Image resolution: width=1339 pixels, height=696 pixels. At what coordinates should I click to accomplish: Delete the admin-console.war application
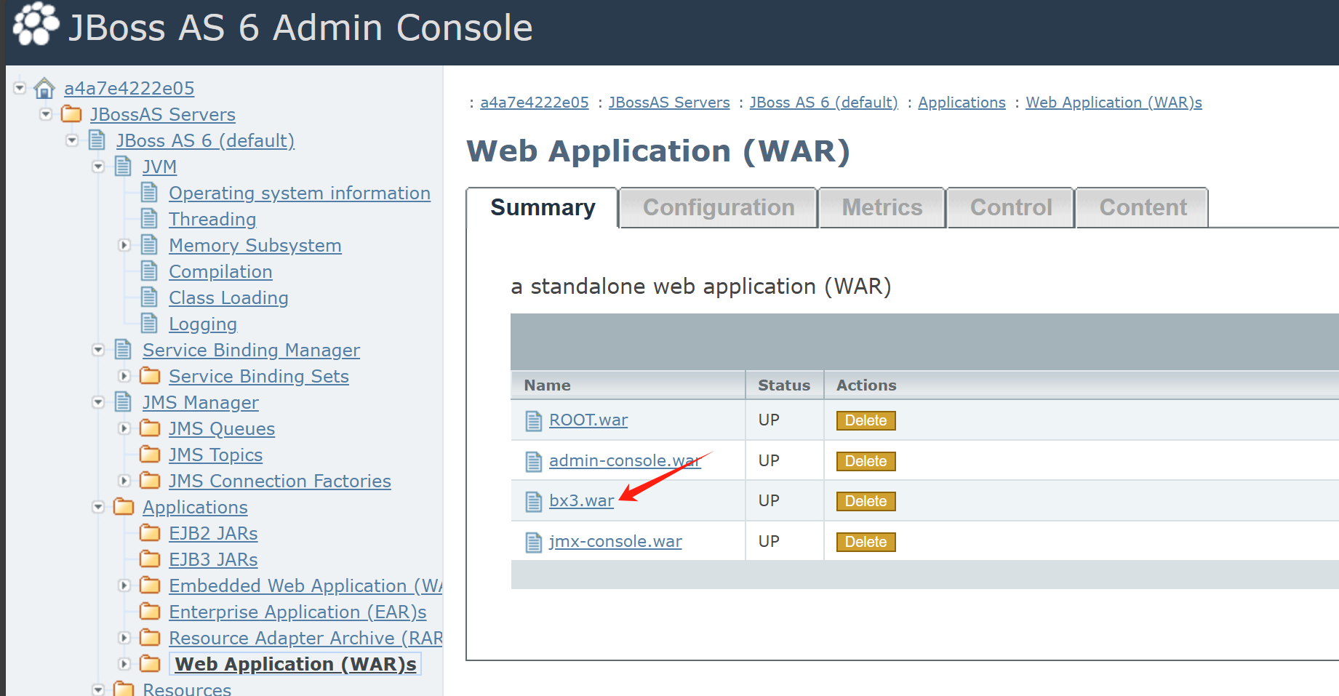(x=866, y=461)
